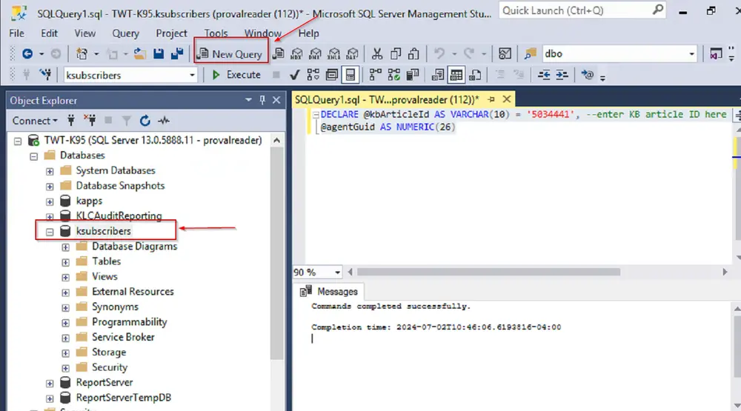Open the MDX query icon
This screenshot has width=741, height=411.
pos(296,54)
